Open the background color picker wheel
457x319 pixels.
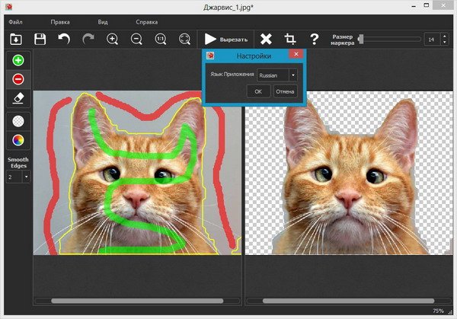[x=18, y=140]
